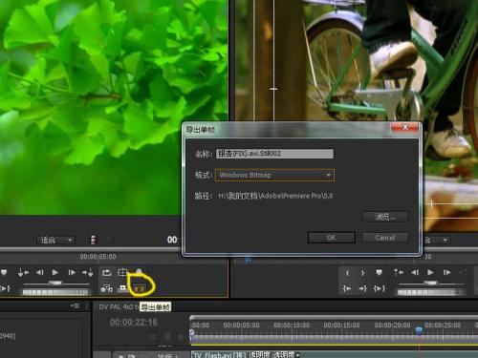Click the Browse button in export dialog
This screenshot has width=478, height=358.
[x=385, y=217]
